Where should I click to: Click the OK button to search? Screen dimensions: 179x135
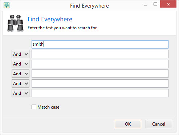(x=128, y=124)
